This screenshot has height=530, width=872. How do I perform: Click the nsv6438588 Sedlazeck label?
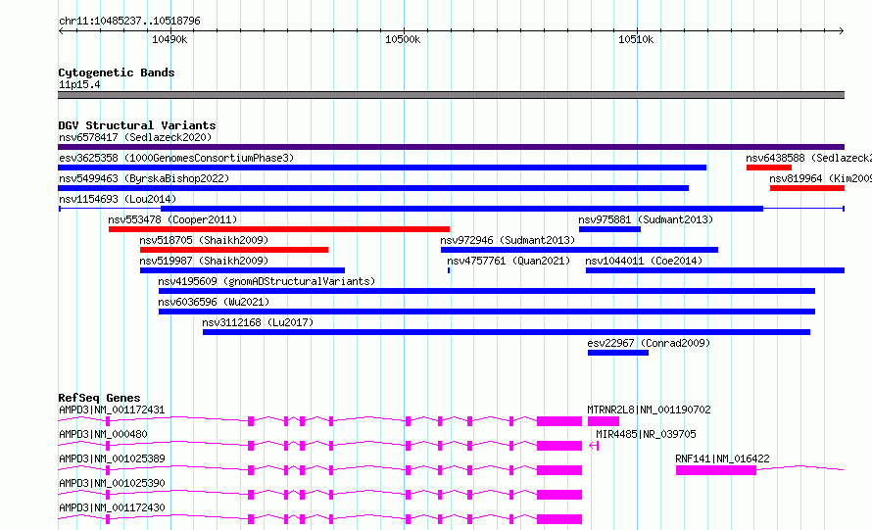pos(808,158)
